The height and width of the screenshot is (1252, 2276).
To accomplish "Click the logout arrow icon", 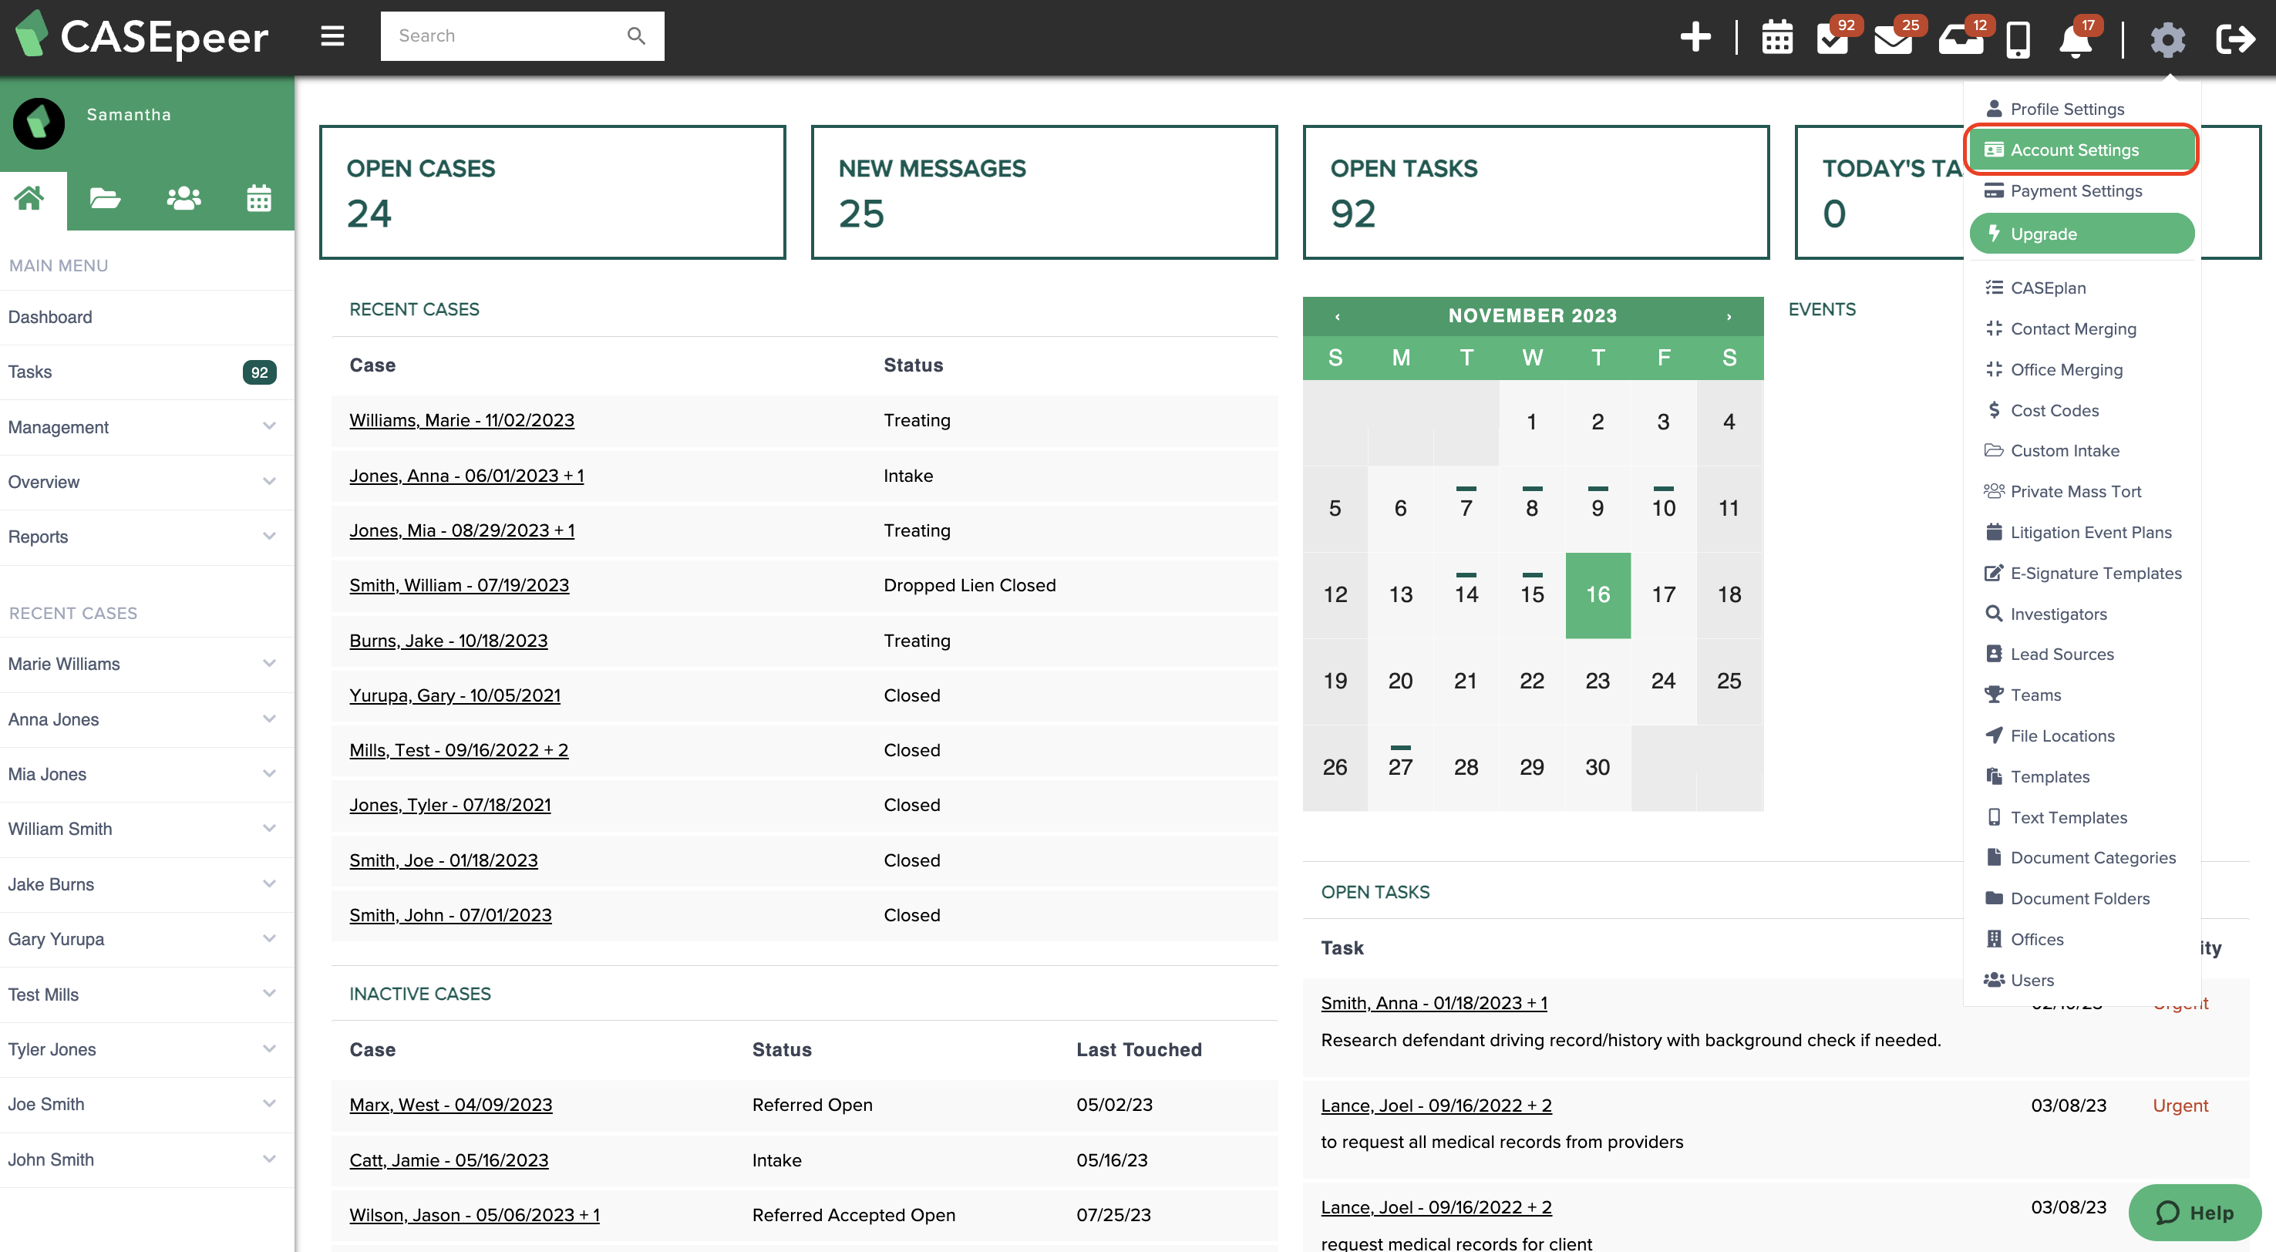I will click(2235, 39).
